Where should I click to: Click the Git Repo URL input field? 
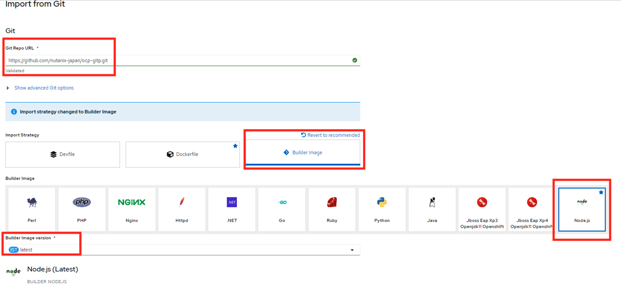[178, 60]
